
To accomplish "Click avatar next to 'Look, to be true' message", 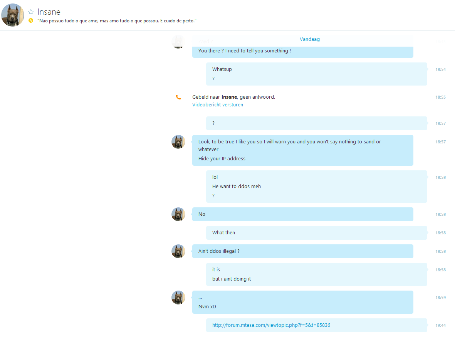I will [178, 142].
